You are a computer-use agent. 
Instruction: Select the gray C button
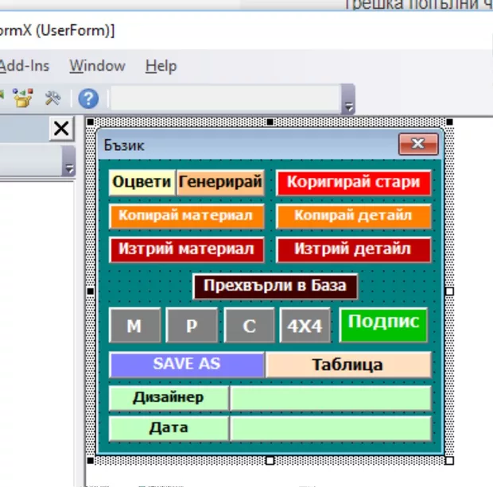point(249,325)
